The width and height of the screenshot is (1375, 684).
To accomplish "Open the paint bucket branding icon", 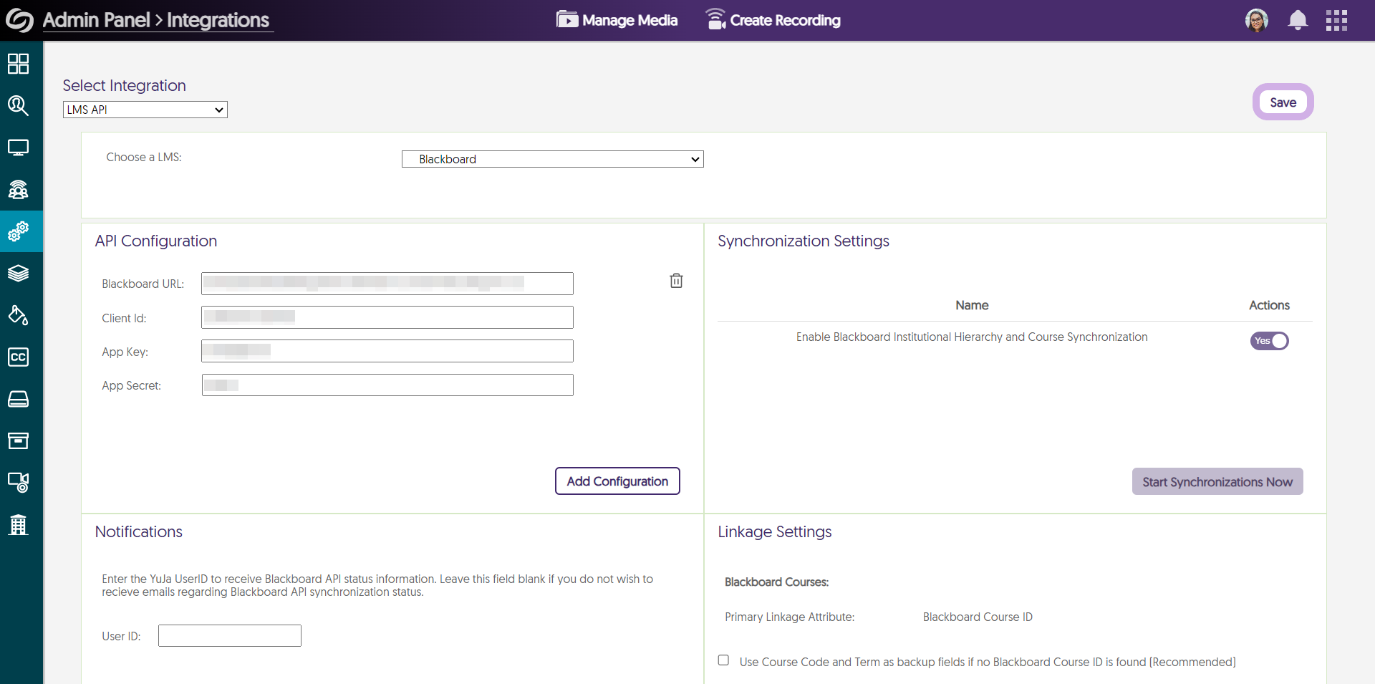I will coord(18,315).
